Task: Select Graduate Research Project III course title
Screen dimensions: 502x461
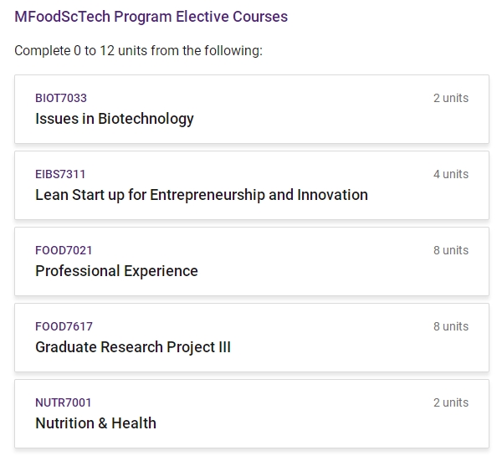Action: tap(133, 347)
